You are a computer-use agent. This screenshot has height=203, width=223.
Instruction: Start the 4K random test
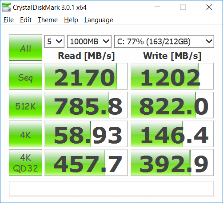coord(25,134)
